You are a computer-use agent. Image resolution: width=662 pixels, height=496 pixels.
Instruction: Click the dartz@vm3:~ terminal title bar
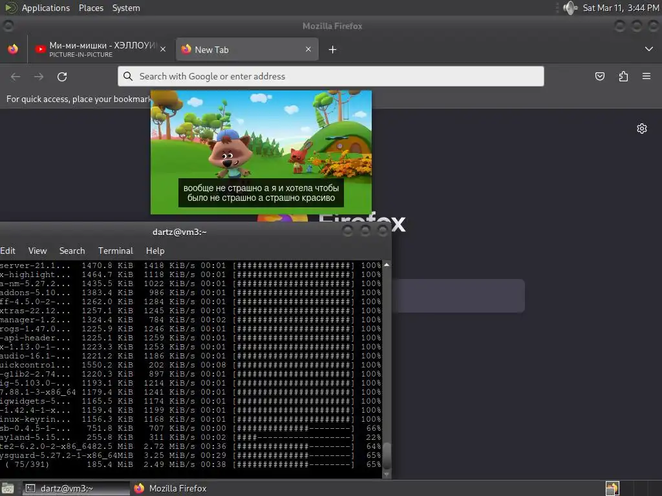tap(180, 232)
